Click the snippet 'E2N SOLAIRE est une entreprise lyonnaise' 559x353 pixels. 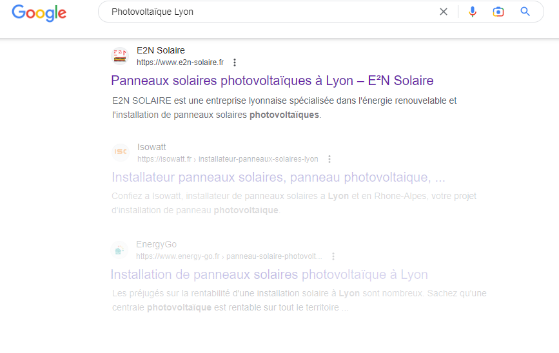tap(284, 108)
